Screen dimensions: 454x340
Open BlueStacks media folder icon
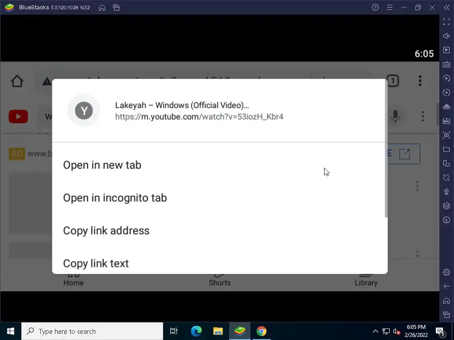[446, 149]
